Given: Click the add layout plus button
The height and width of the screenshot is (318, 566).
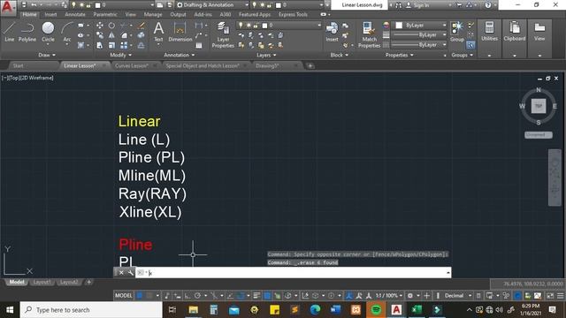Looking at the screenshot, I should [88, 282].
